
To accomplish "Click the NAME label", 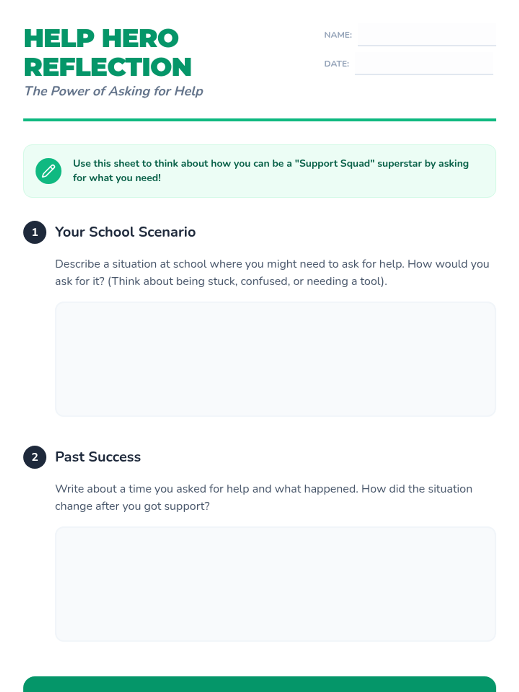I will click(x=338, y=35).
